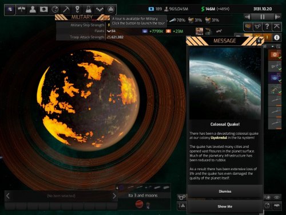Select the orange planet item in the right list

coord(275,55)
